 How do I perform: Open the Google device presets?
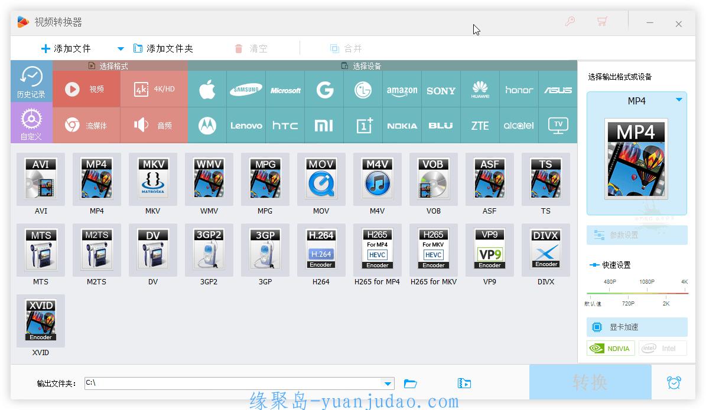coord(324,89)
